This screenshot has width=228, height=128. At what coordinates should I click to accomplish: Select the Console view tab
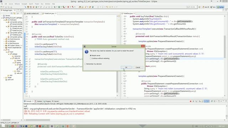pyautogui.click(x=28, y=101)
